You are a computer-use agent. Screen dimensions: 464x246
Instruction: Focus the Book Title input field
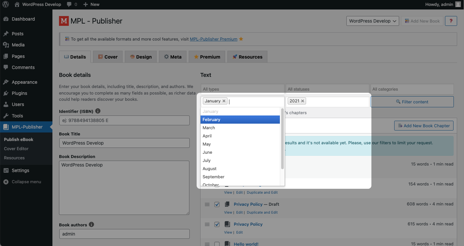[125, 143]
